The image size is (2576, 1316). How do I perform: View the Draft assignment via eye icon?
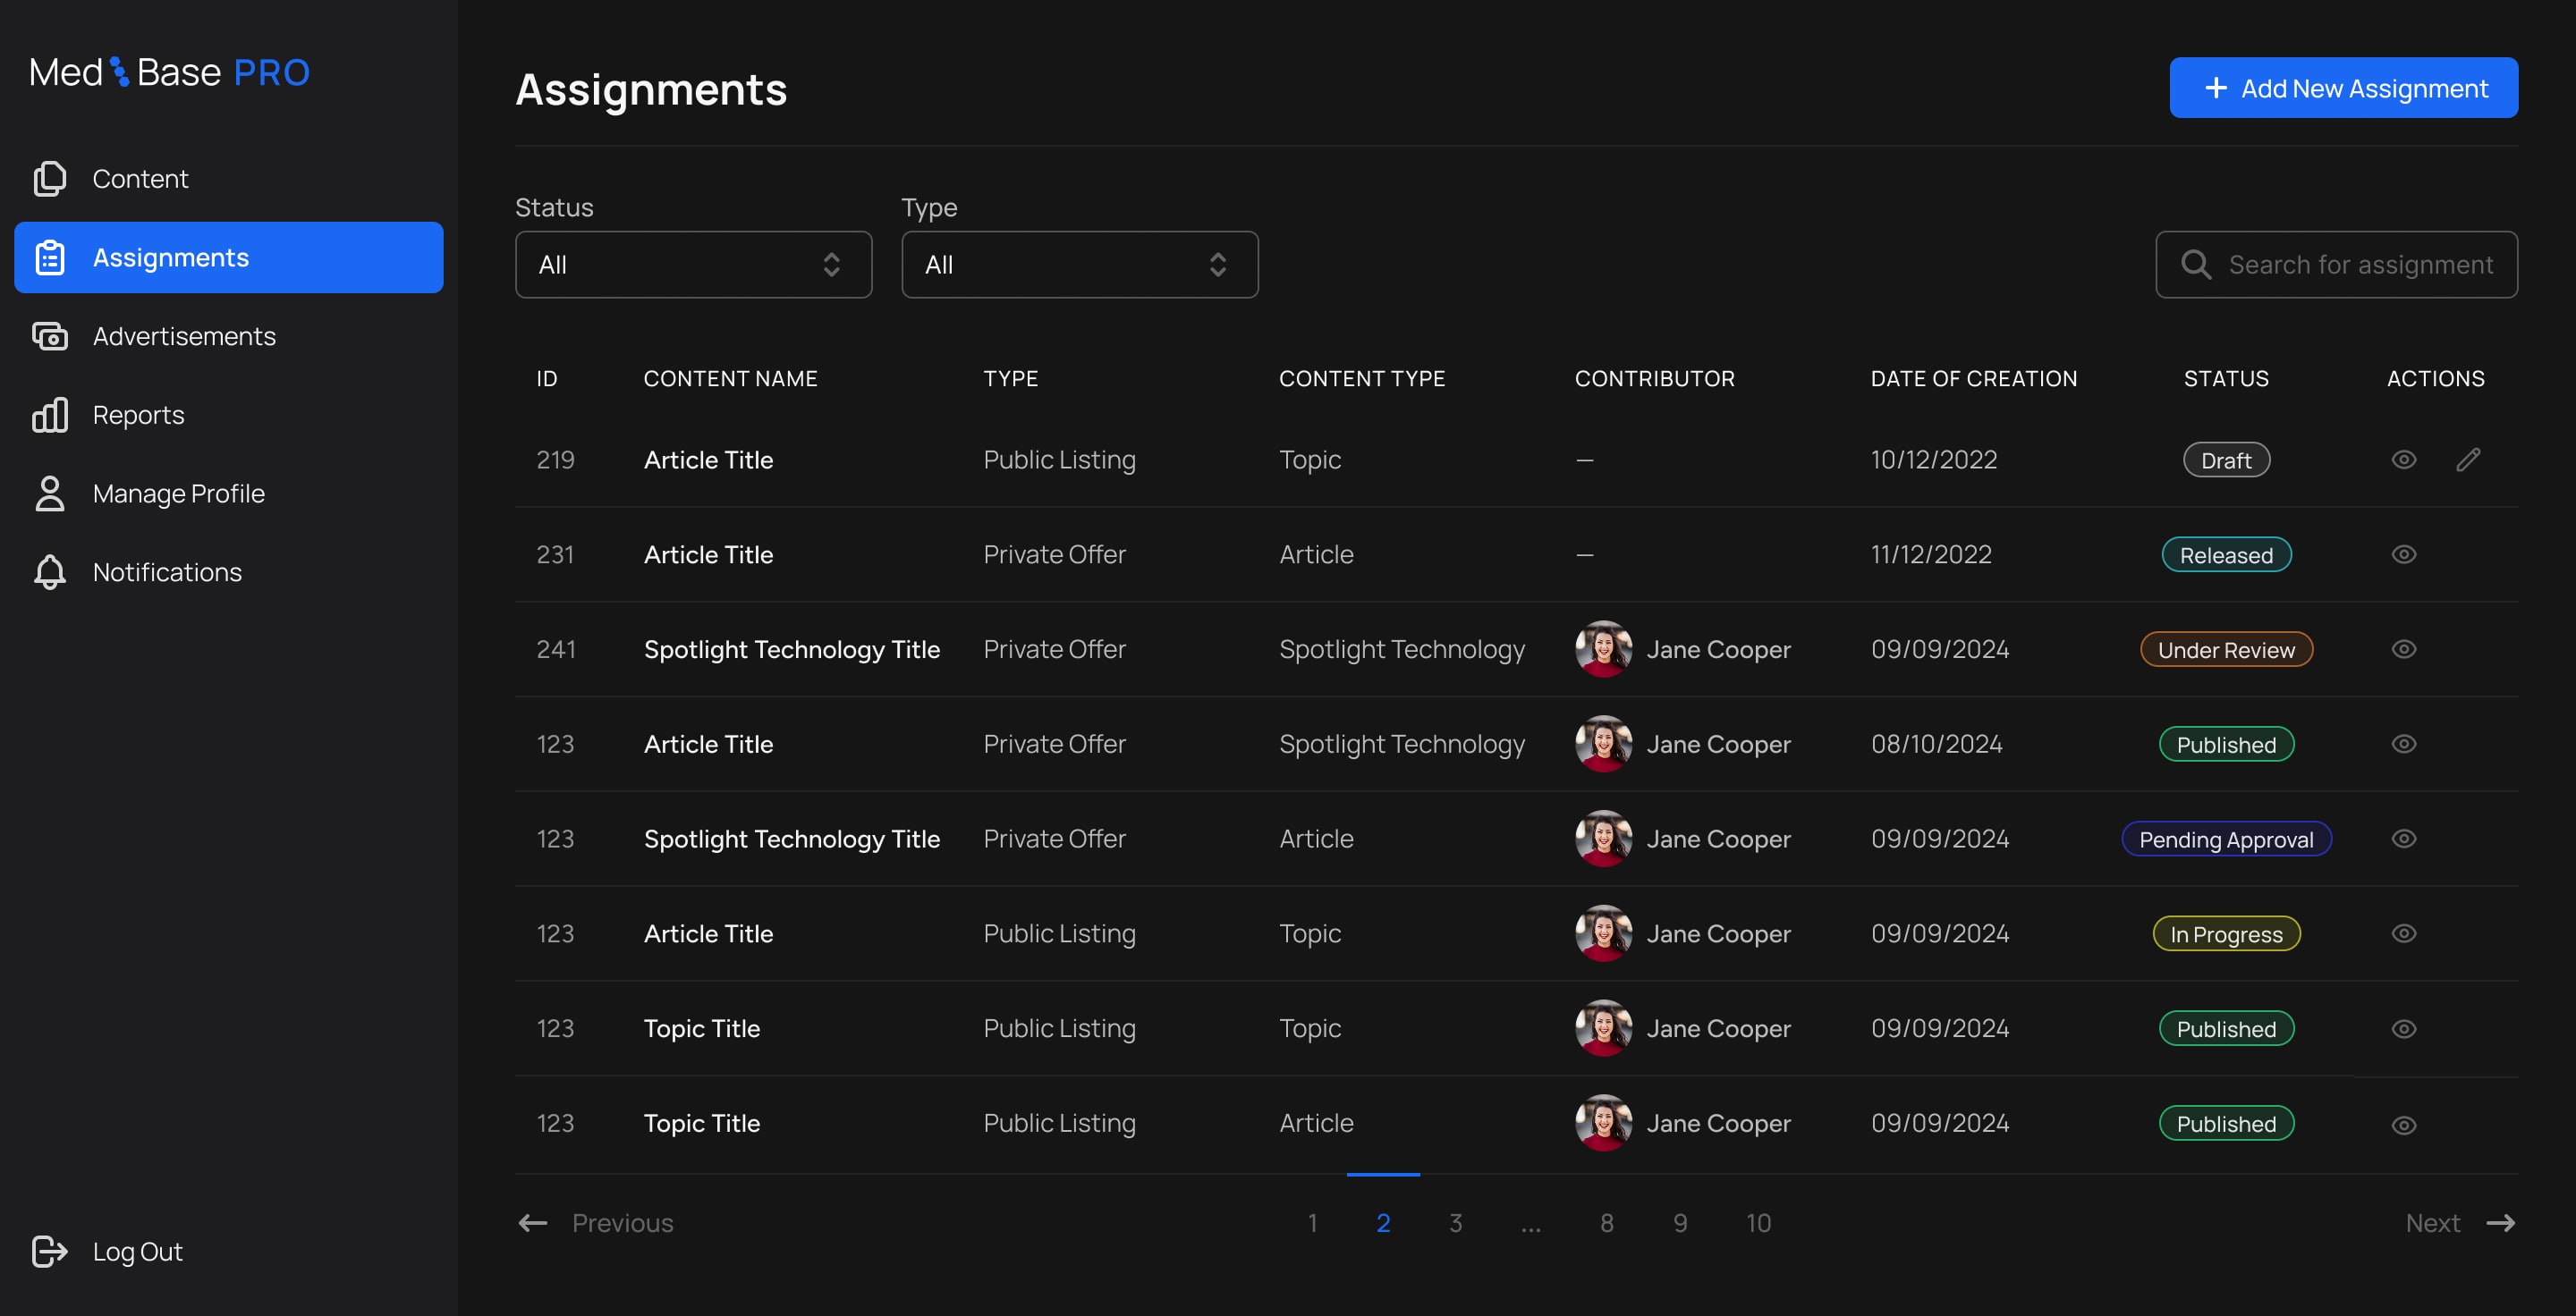coord(2403,460)
